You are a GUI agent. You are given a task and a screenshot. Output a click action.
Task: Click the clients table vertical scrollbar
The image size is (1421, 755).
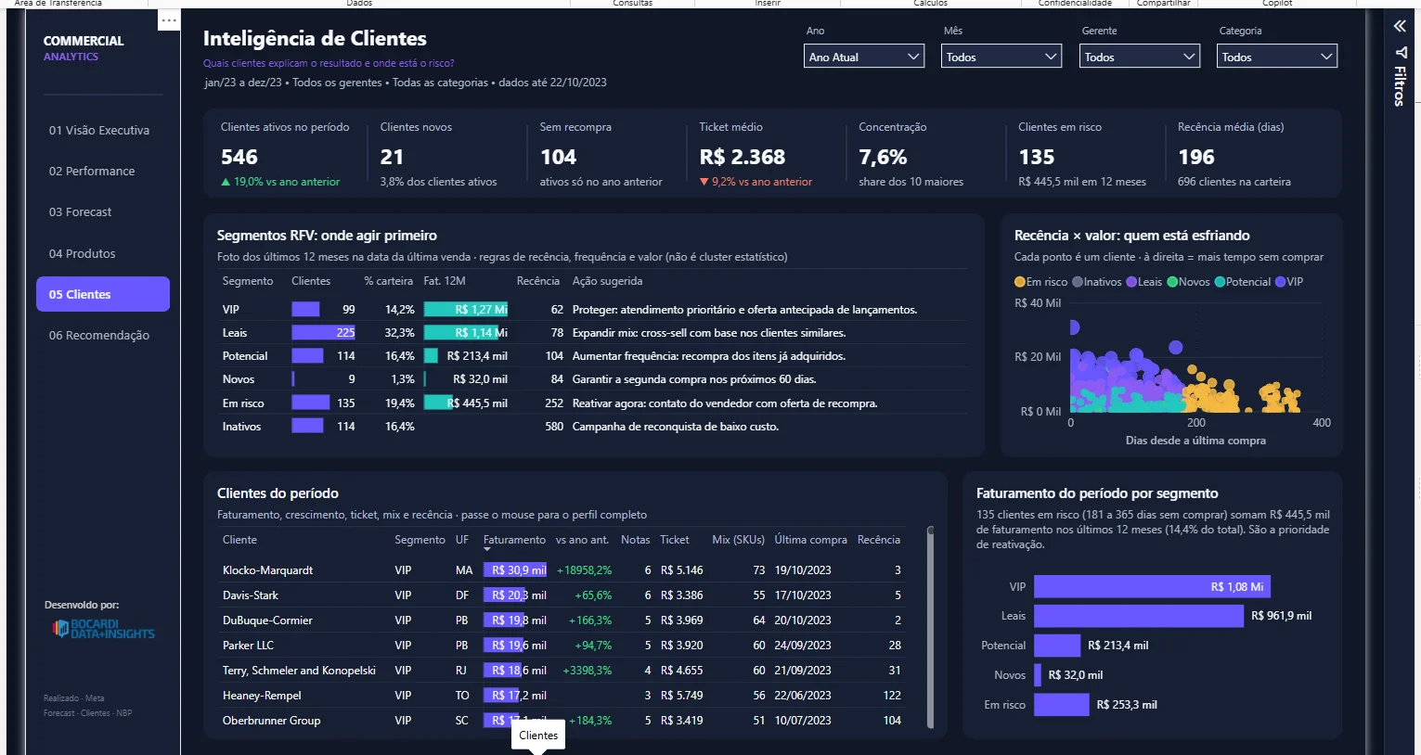click(x=930, y=626)
